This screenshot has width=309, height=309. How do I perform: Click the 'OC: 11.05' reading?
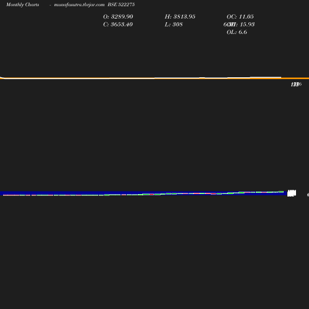pos(240,17)
